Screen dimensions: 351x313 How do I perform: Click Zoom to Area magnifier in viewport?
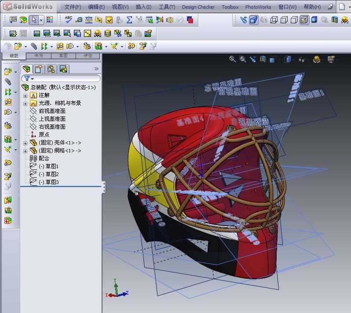(x=243, y=59)
